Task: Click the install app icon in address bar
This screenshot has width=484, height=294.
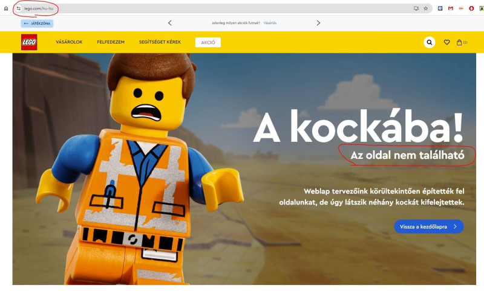Action: coord(416,8)
